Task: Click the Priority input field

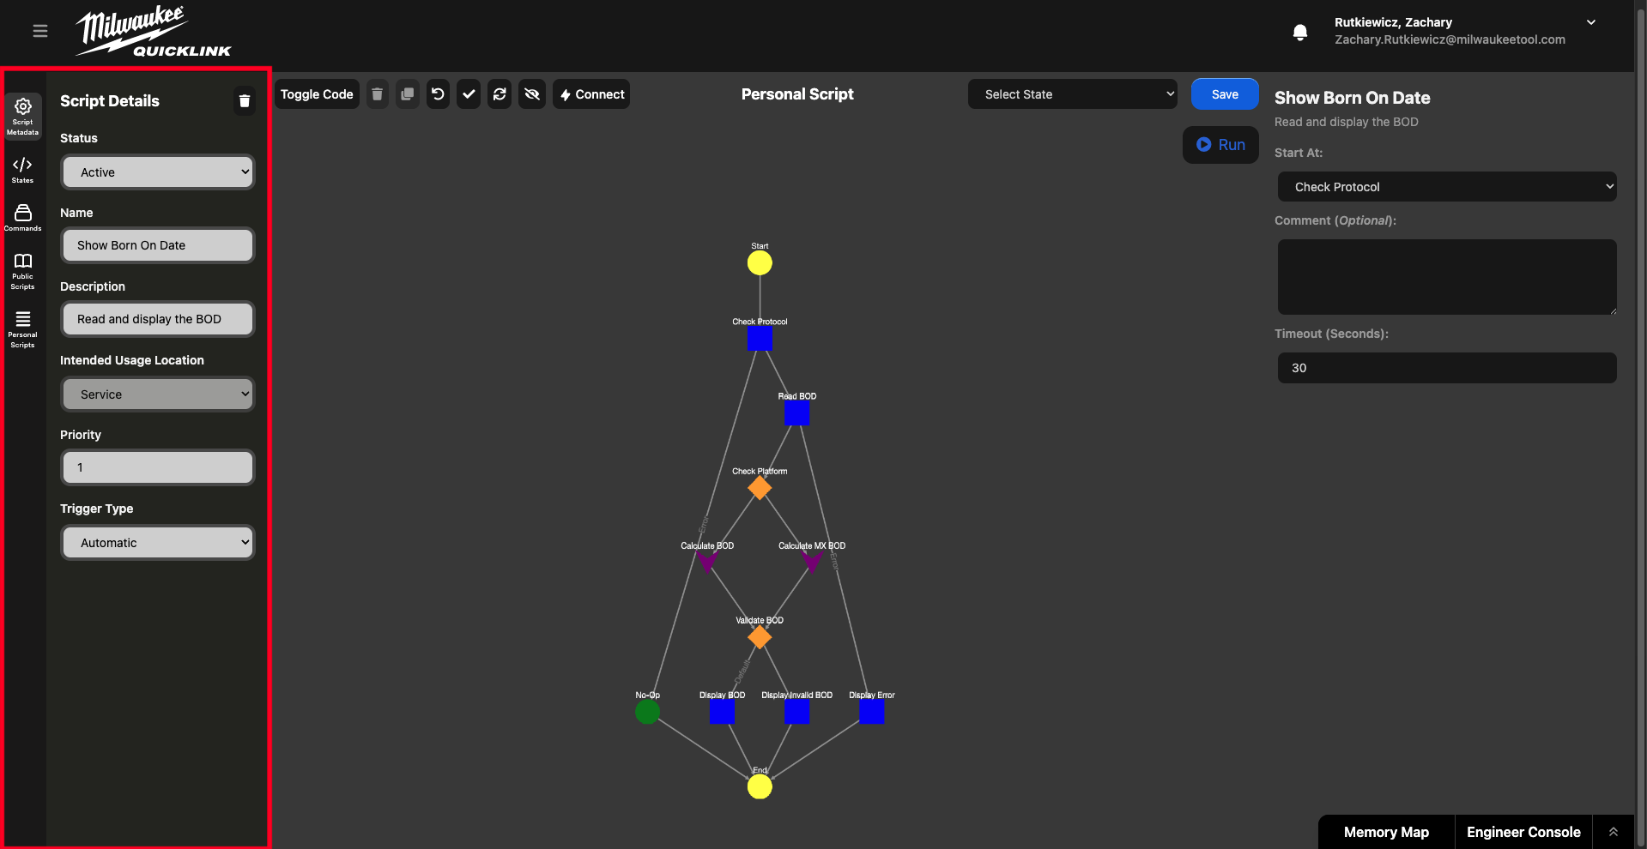Action: tap(158, 467)
